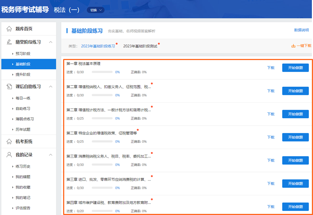Collapse the 随堂阶段练习 section
The image size is (313, 215).
50,42
